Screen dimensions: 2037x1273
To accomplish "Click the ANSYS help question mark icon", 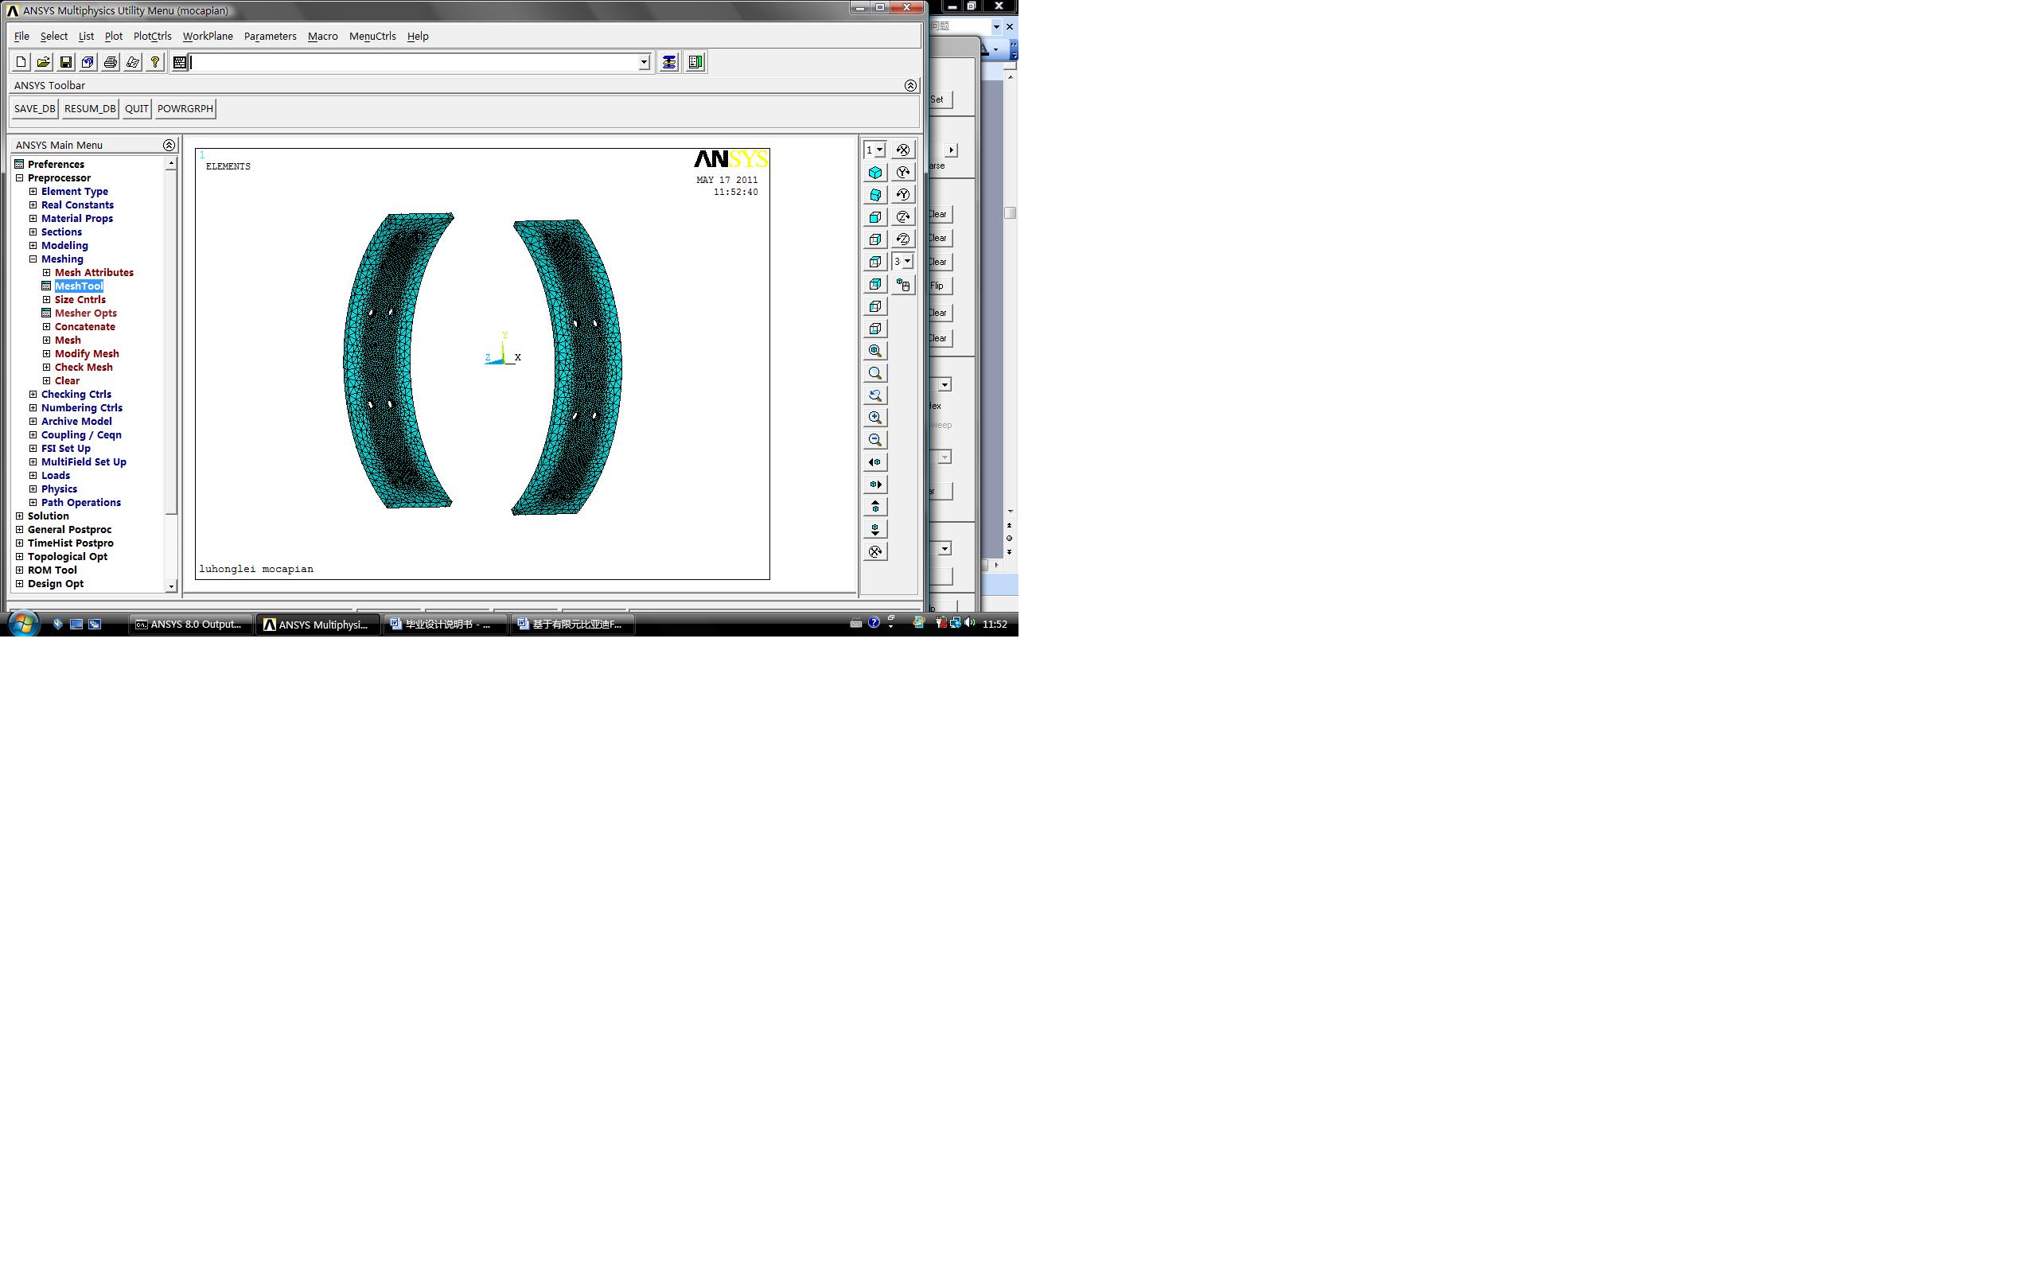I will click(x=155, y=62).
